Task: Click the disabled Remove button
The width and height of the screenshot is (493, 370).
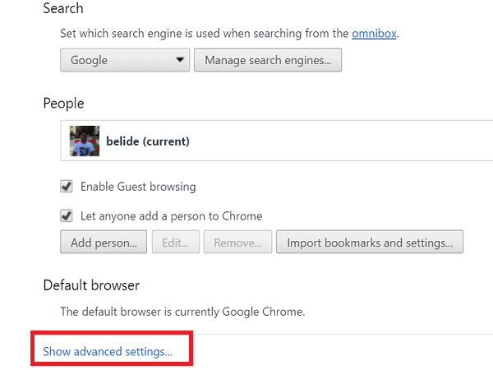Action: coord(237,243)
